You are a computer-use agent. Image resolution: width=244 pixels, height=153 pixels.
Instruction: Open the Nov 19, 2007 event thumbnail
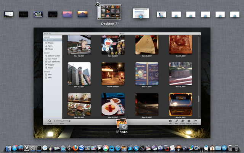tap(79, 45)
